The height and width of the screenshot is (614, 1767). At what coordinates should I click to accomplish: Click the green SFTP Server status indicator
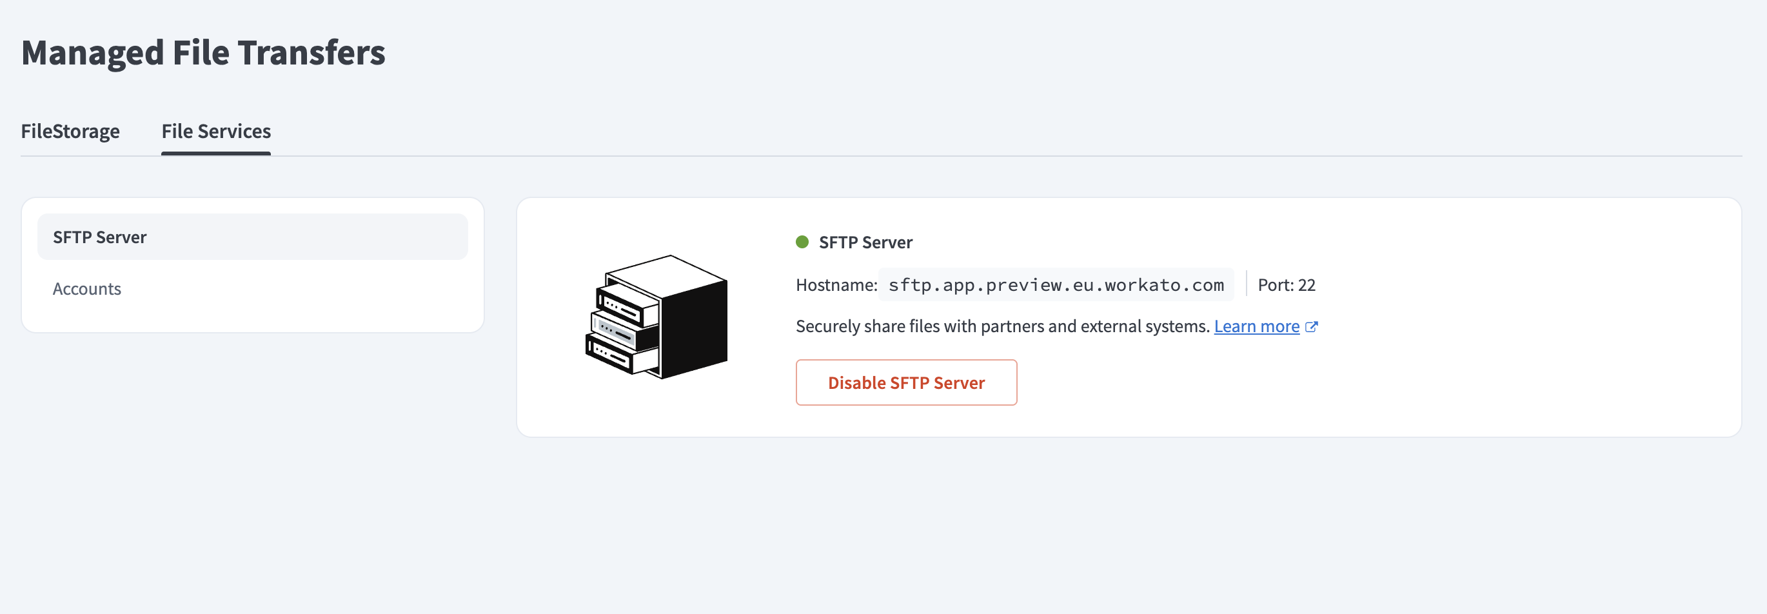801,241
